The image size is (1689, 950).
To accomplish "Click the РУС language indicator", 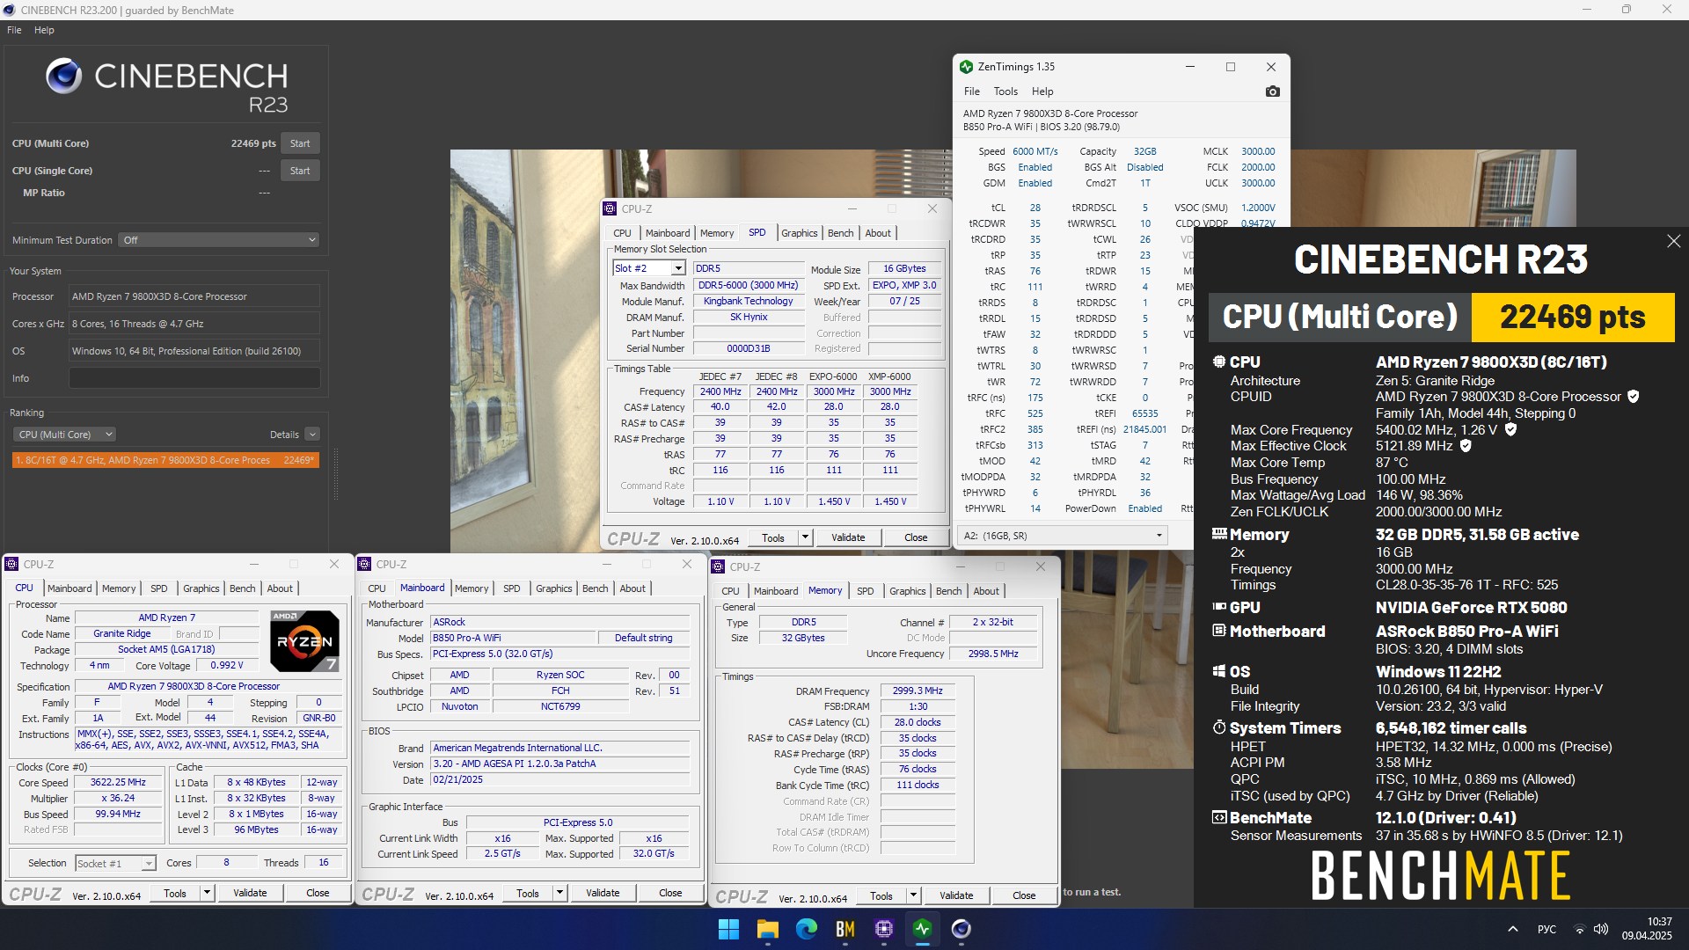I will pos(1546,929).
